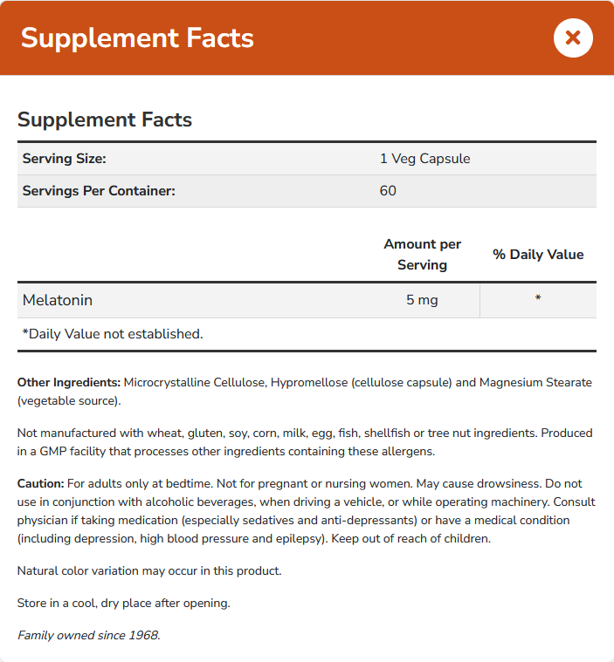Click the servings value 60
Image resolution: width=614 pixels, height=662 pixels.
388,190
